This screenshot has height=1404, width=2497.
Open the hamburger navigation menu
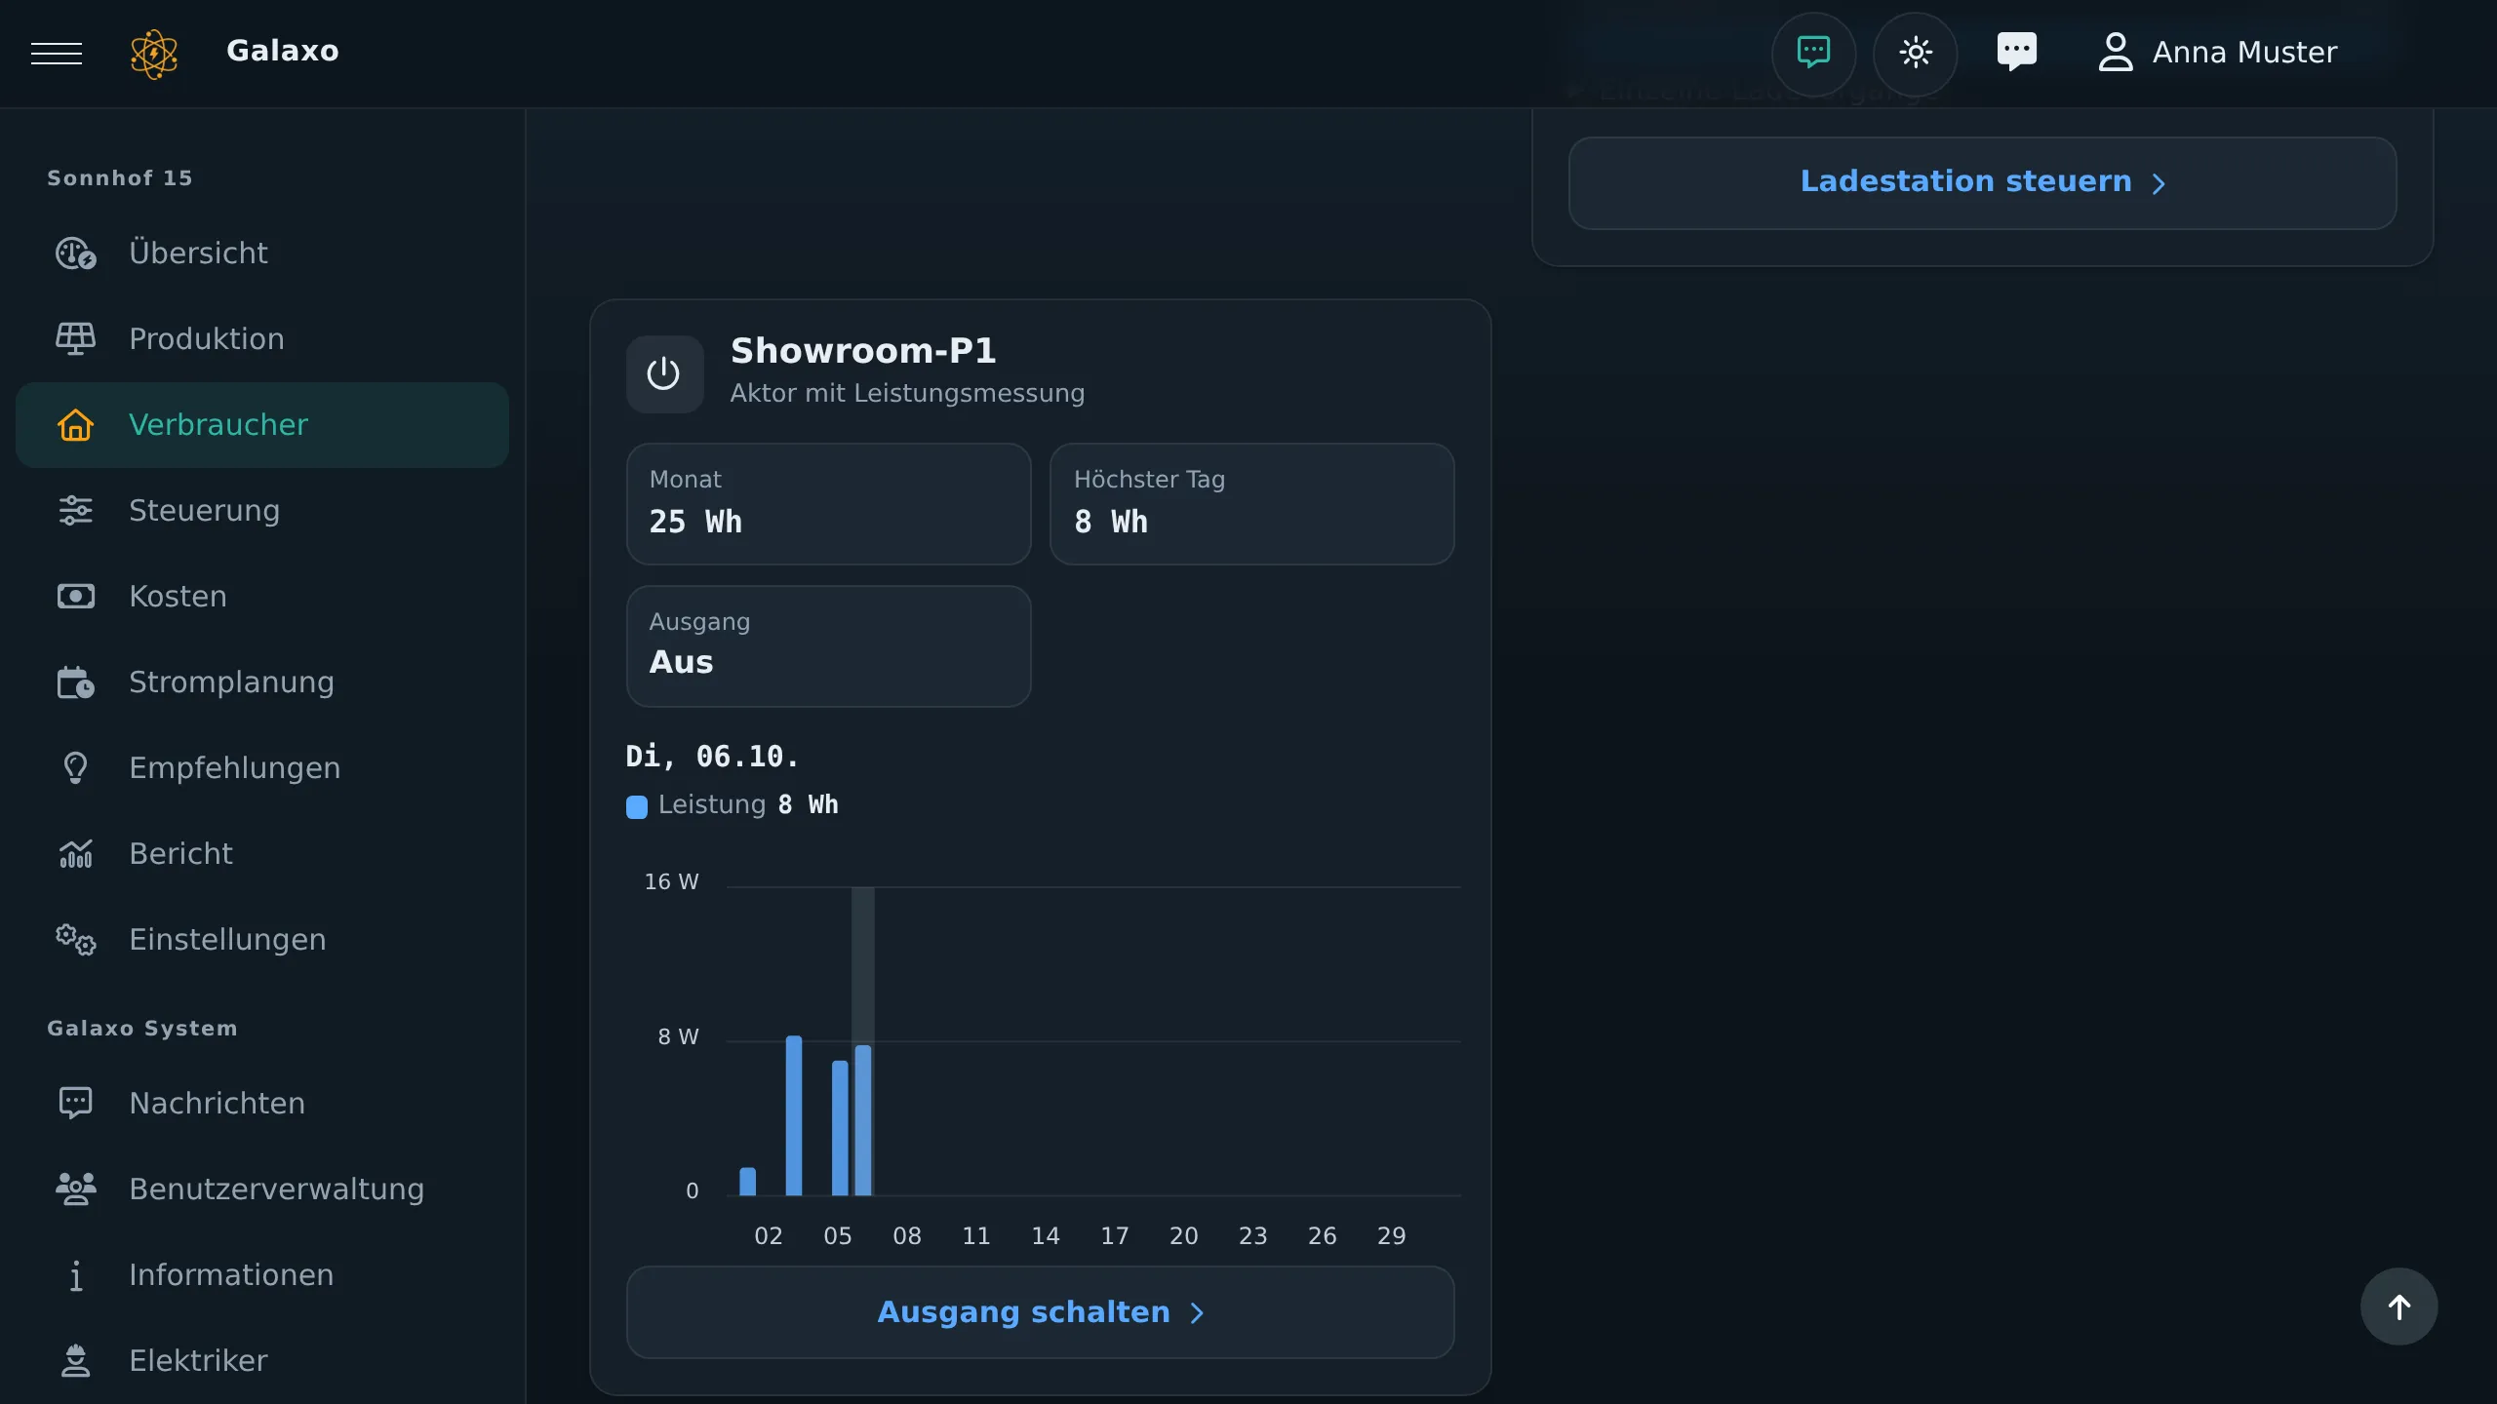tap(57, 53)
